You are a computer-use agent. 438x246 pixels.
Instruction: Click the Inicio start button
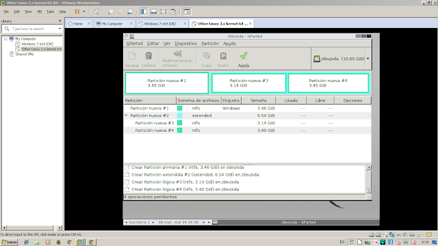tap(9, 242)
